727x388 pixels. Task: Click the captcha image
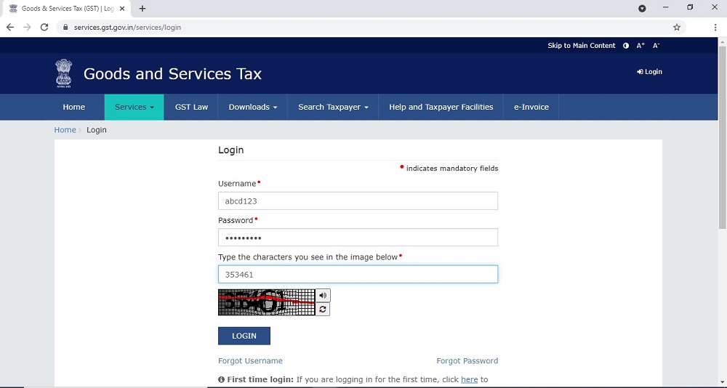point(267,302)
